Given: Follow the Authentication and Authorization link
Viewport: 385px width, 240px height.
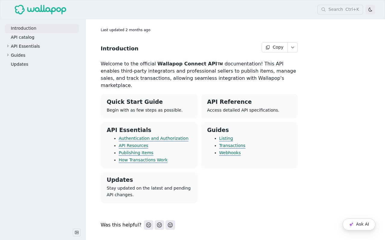Looking at the screenshot, I should 153,138.
